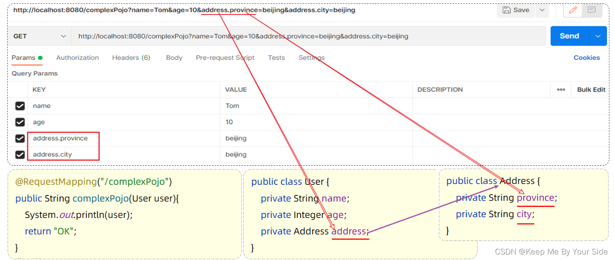Image resolution: width=614 pixels, height=260 pixels.
Task: Open the Headers (6) tab
Action: pyautogui.click(x=131, y=57)
